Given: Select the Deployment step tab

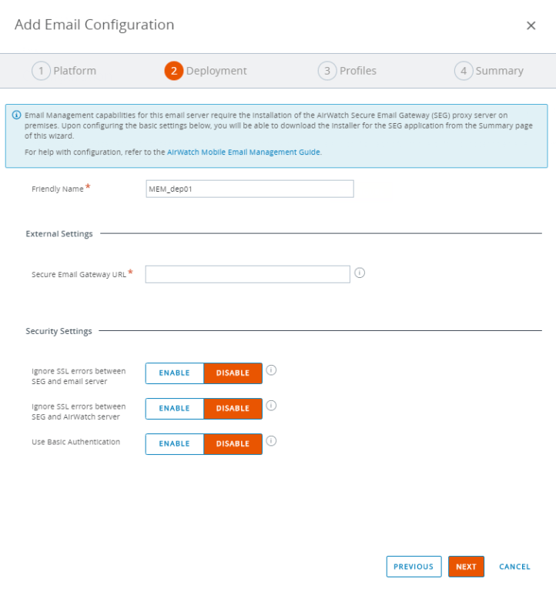Looking at the screenshot, I should pos(206,71).
